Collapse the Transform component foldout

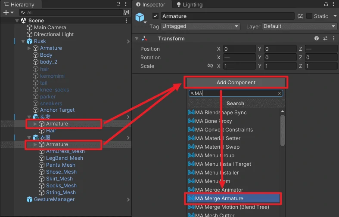(137, 39)
